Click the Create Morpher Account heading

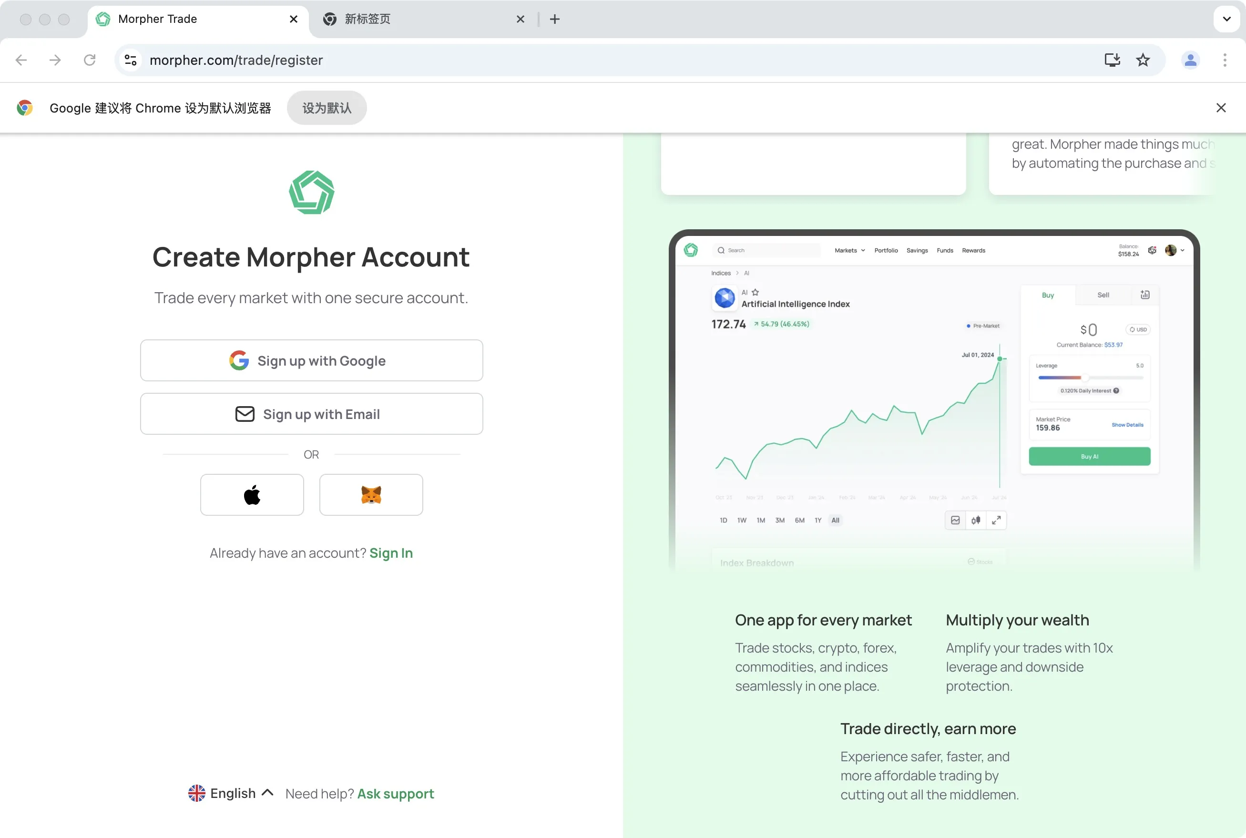point(311,257)
